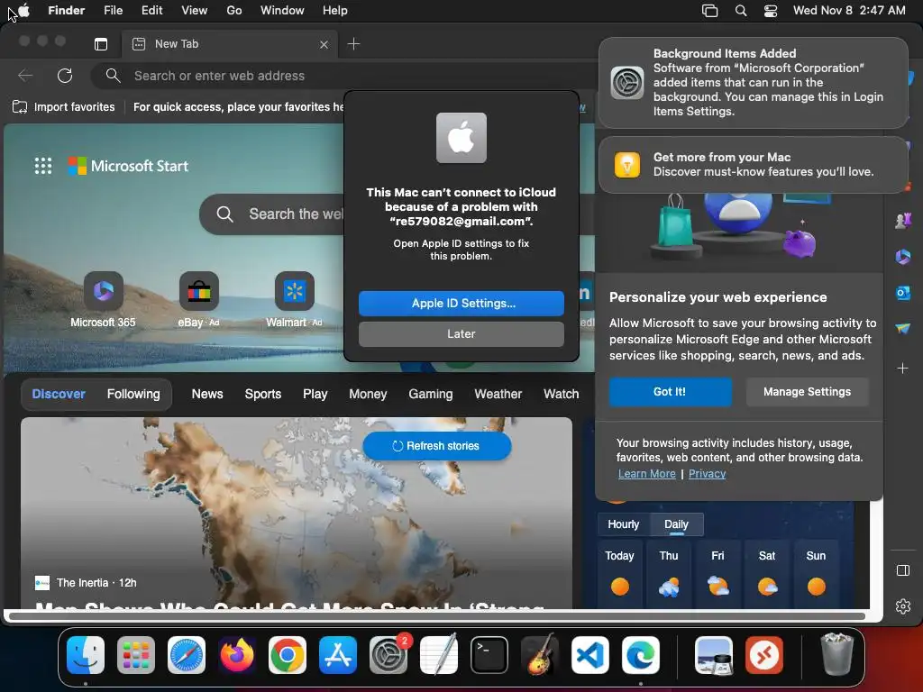Image resolution: width=923 pixels, height=692 pixels.
Task: Open Finder from the Dock
Action: [x=86, y=655]
